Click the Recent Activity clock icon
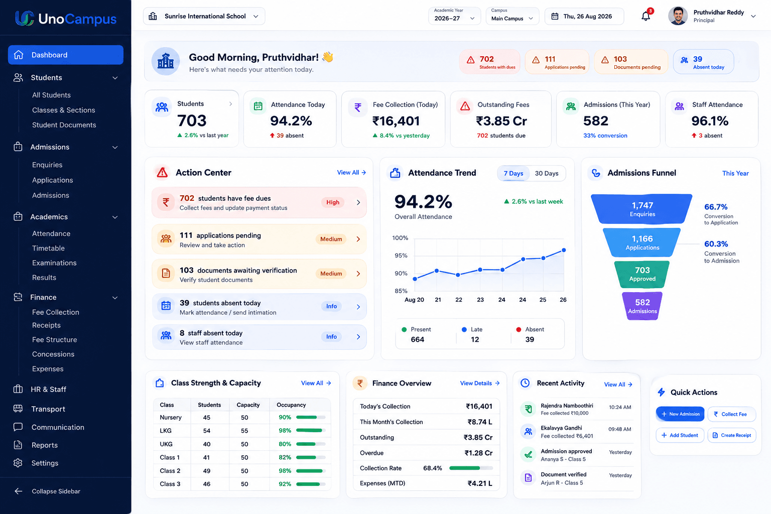 click(x=525, y=383)
